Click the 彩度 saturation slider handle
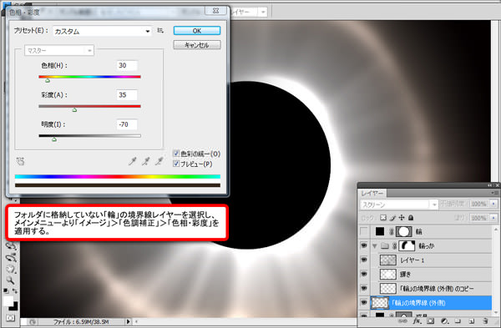501x328 pixels. click(74, 110)
